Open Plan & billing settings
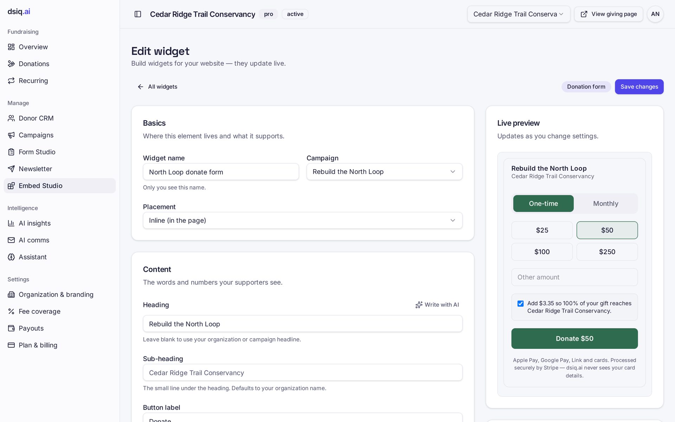Screen dimensions: 675x422 [59, 345]
